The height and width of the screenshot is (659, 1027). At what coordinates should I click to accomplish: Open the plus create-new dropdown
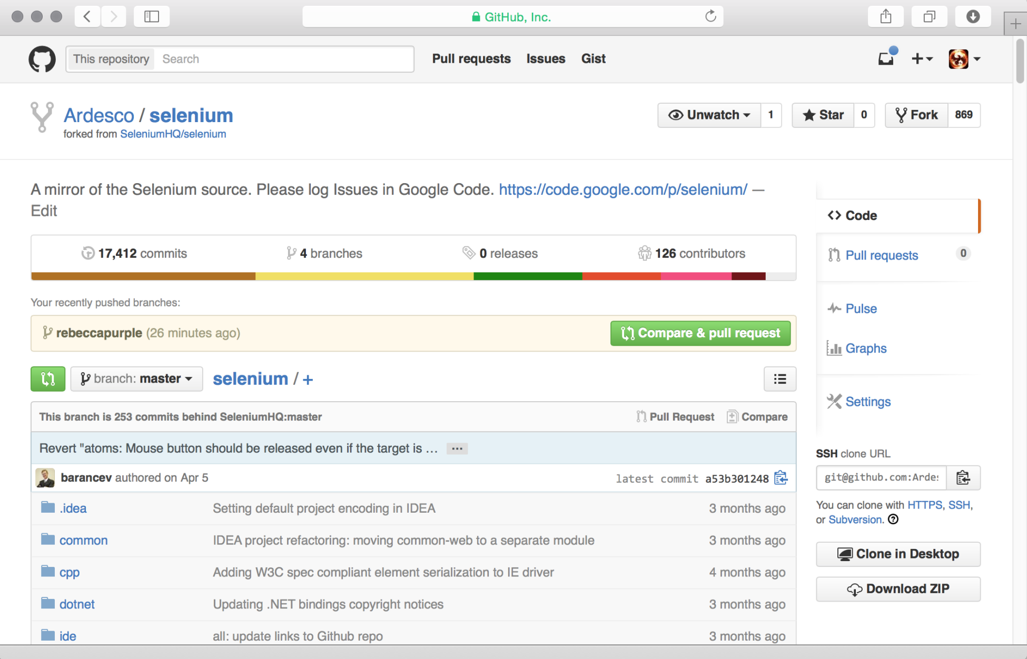pyautogui.click(x=922, y=59)
